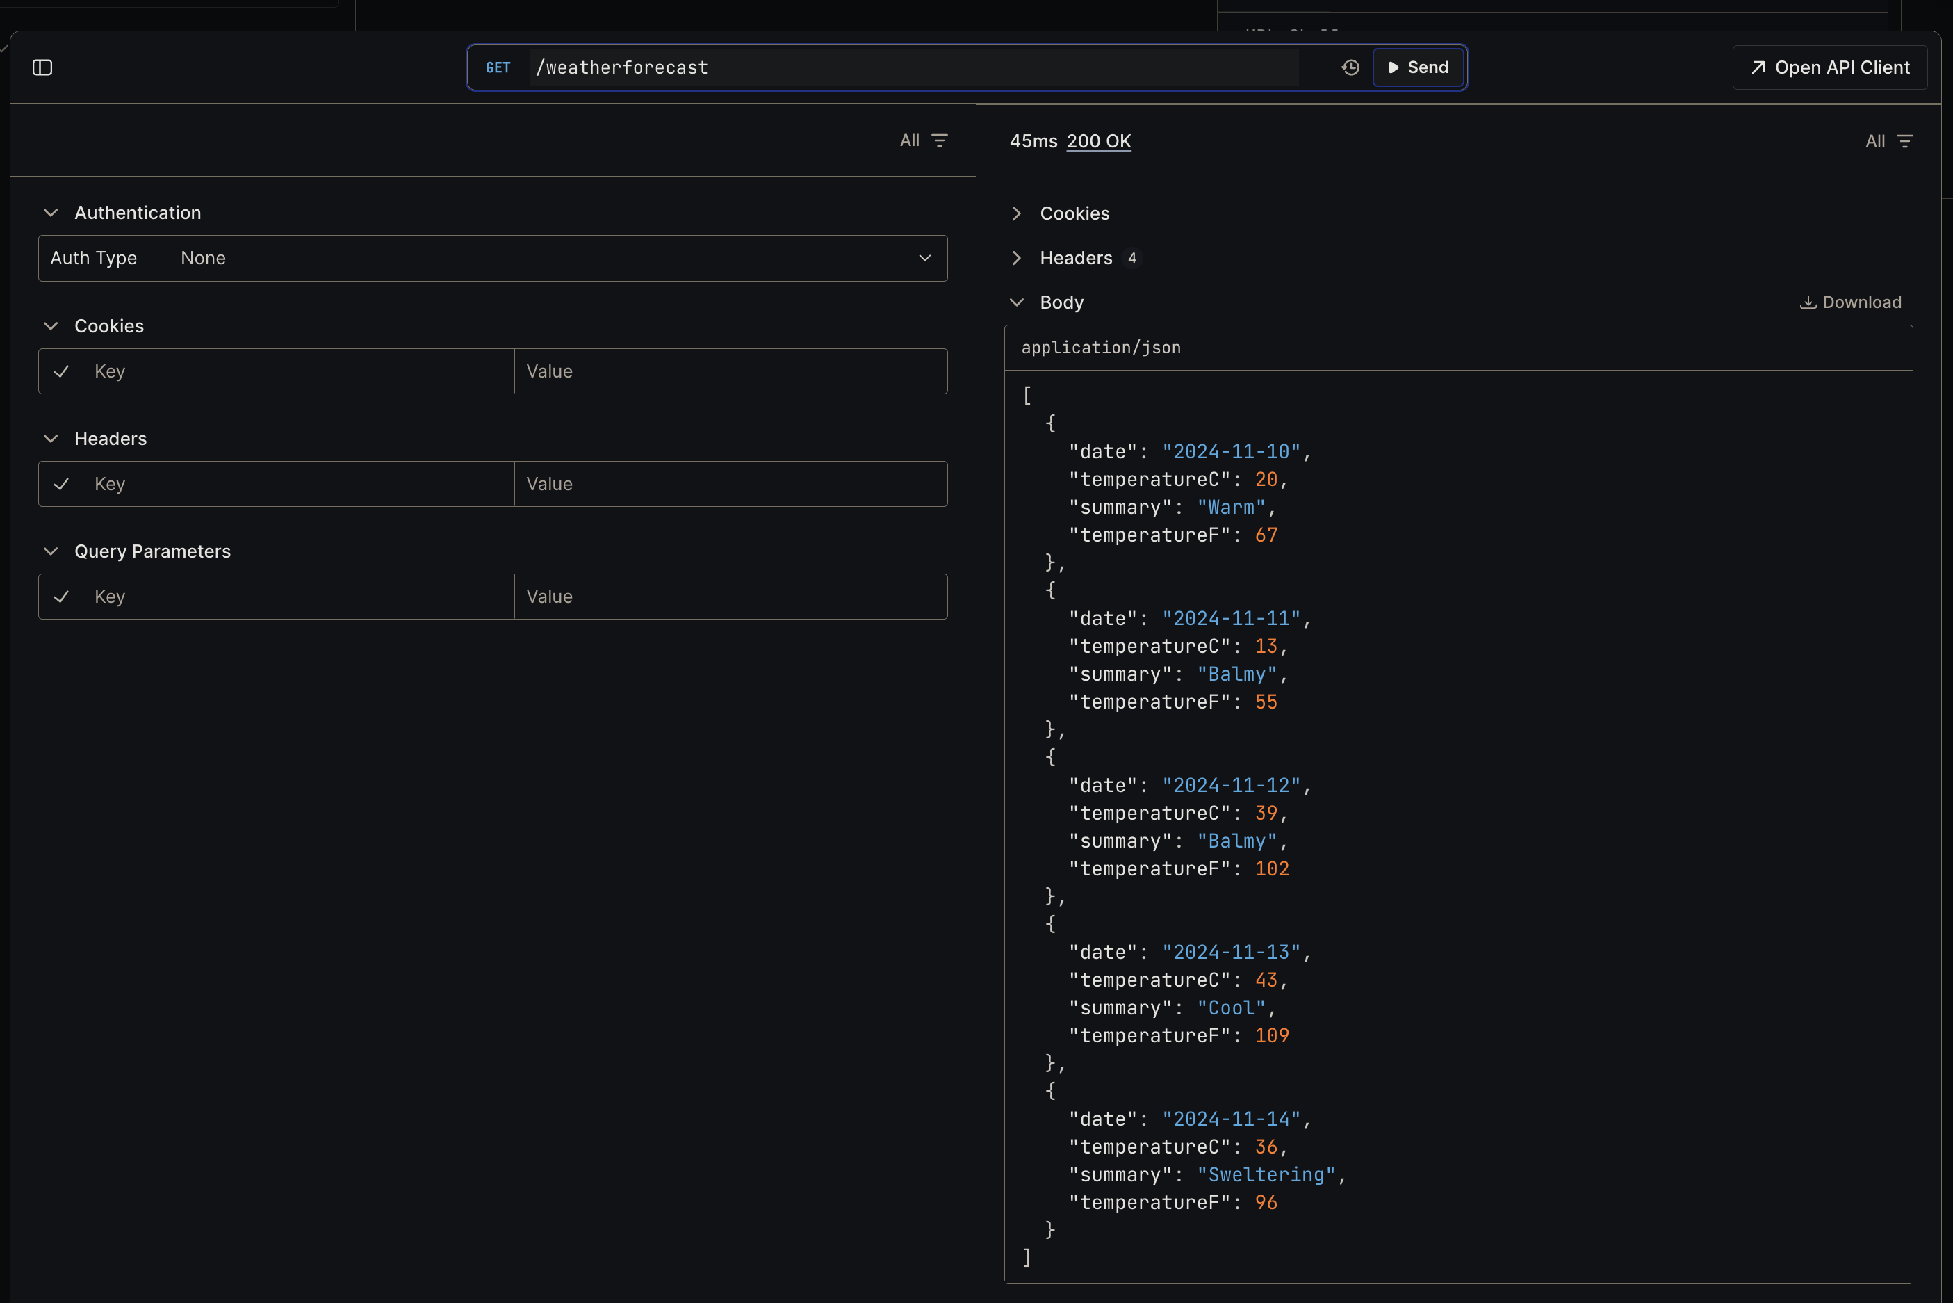Click the Headers Value field
Screen dimensions: 1953x1303
click(730, 484)
